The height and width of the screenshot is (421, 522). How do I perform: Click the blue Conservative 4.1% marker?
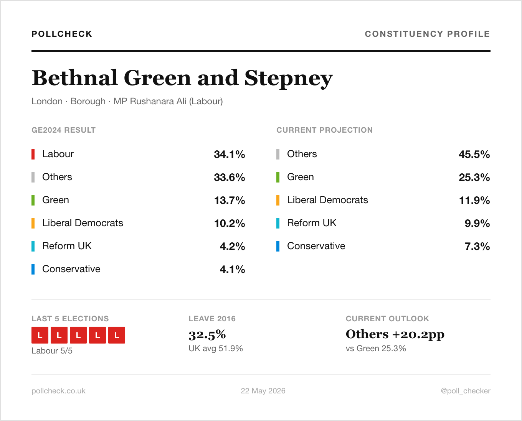click(x=33, y=269)
